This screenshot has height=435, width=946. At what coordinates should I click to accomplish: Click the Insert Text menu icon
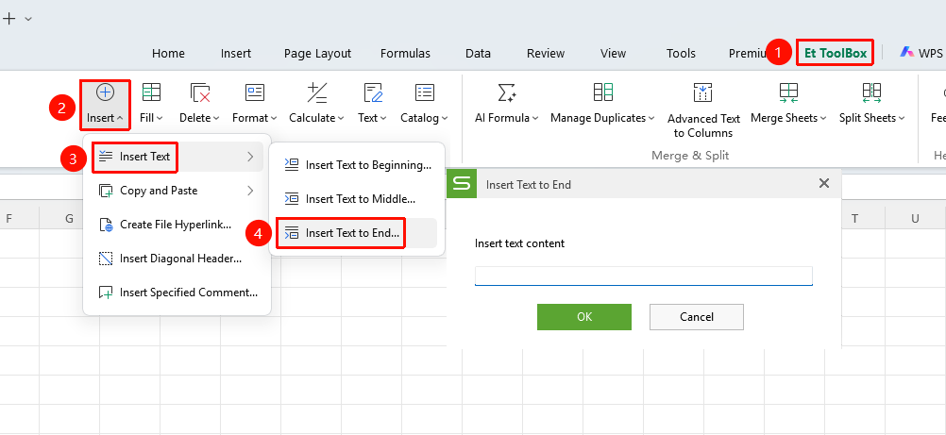[106, 157]
